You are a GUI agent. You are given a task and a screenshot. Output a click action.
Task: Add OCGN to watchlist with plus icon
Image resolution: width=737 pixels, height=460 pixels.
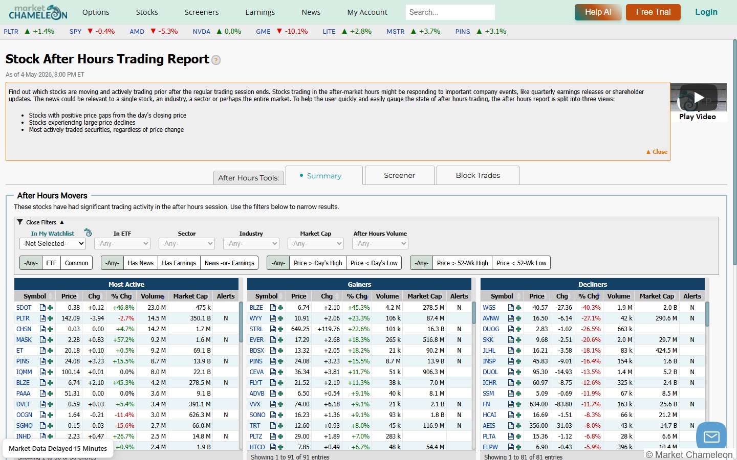coord(50,415)
